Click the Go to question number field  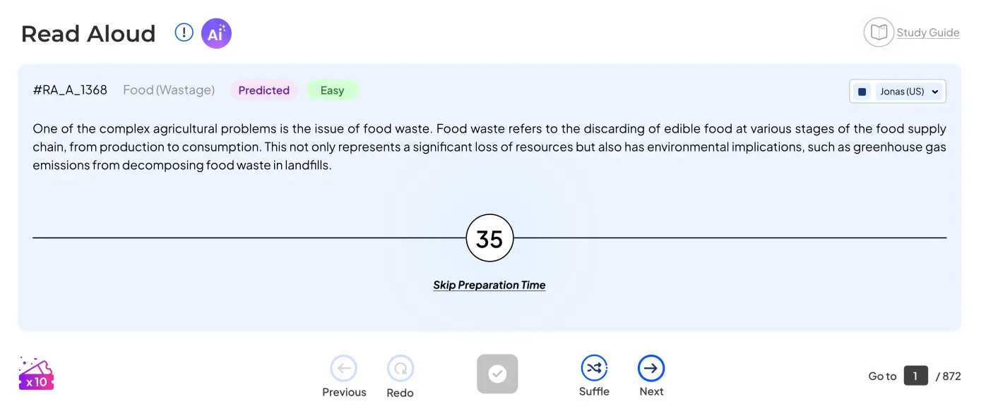point(915,376)
